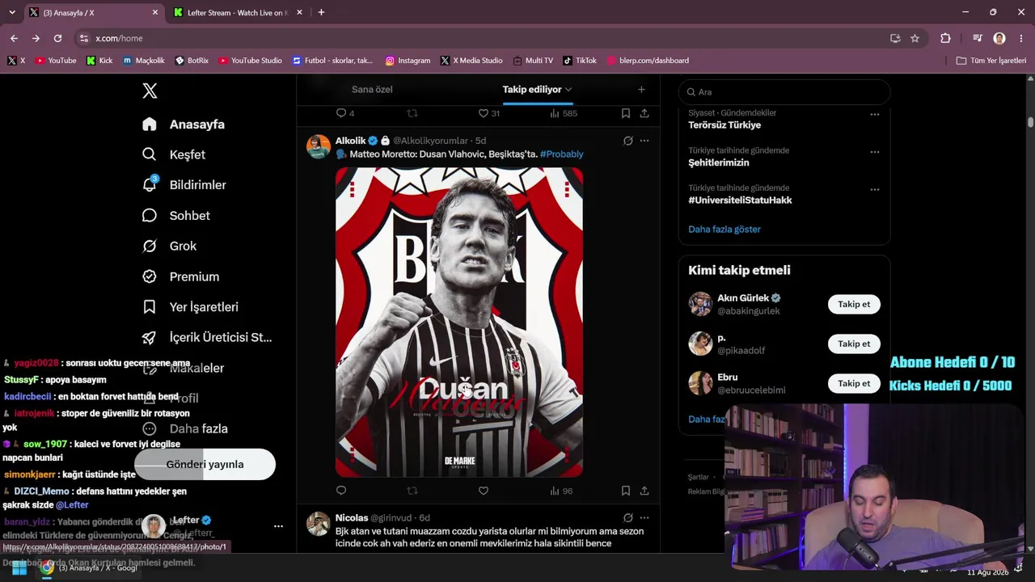This screenshot has height=582, width=1035.
Task: Repost the post with 31 likes
Action: pos(412,113)
